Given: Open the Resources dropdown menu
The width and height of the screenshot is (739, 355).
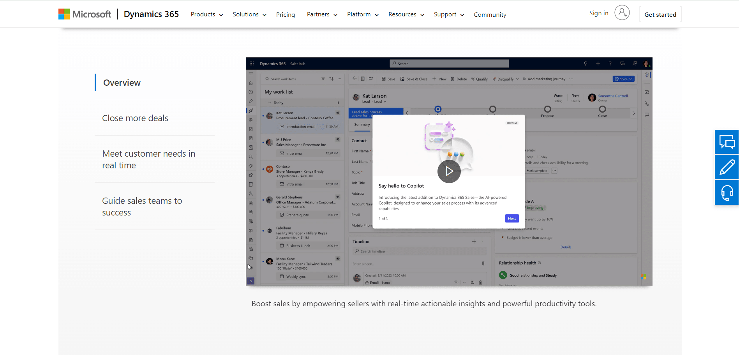Looking at the screenshot, I should [x=406, y=14].
